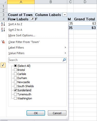Image resolution: width=97 pixels, height=121 pixels.
Task: Tick the Washington checkbox
Action: pos(15,98)
